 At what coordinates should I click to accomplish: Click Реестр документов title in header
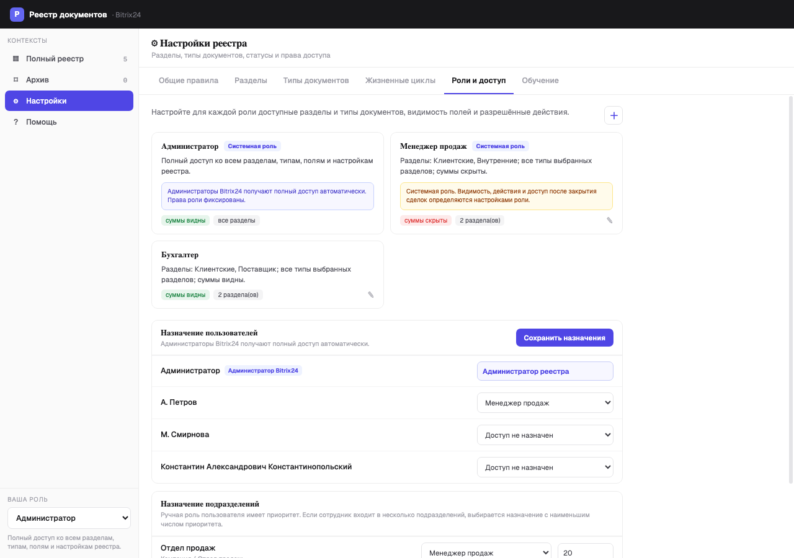pyautogui.click(x=68, y=14)
